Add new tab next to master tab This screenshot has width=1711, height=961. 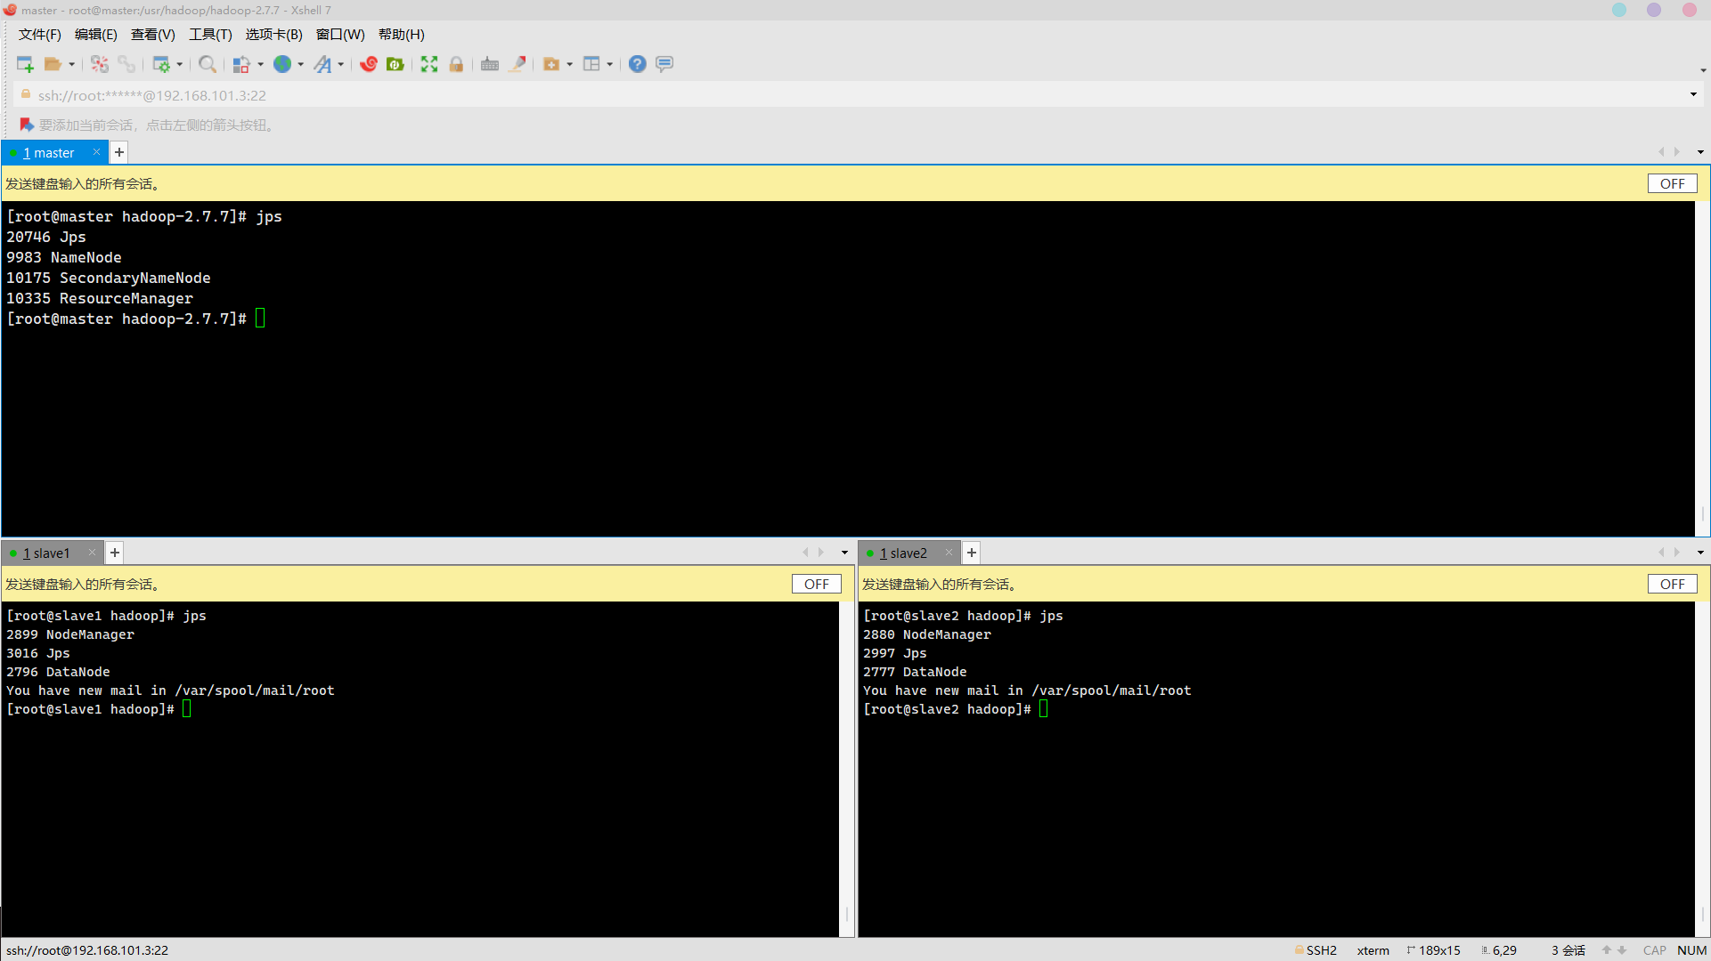pos(119,152)
